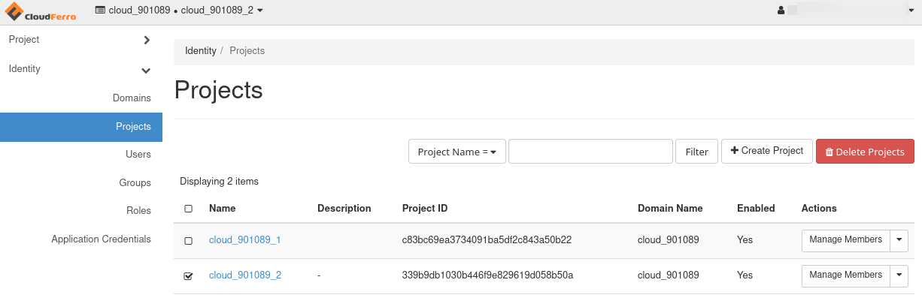Open the cloud_901089_1 project link
This screenshot has height=301, width=922.
point(245,240)
